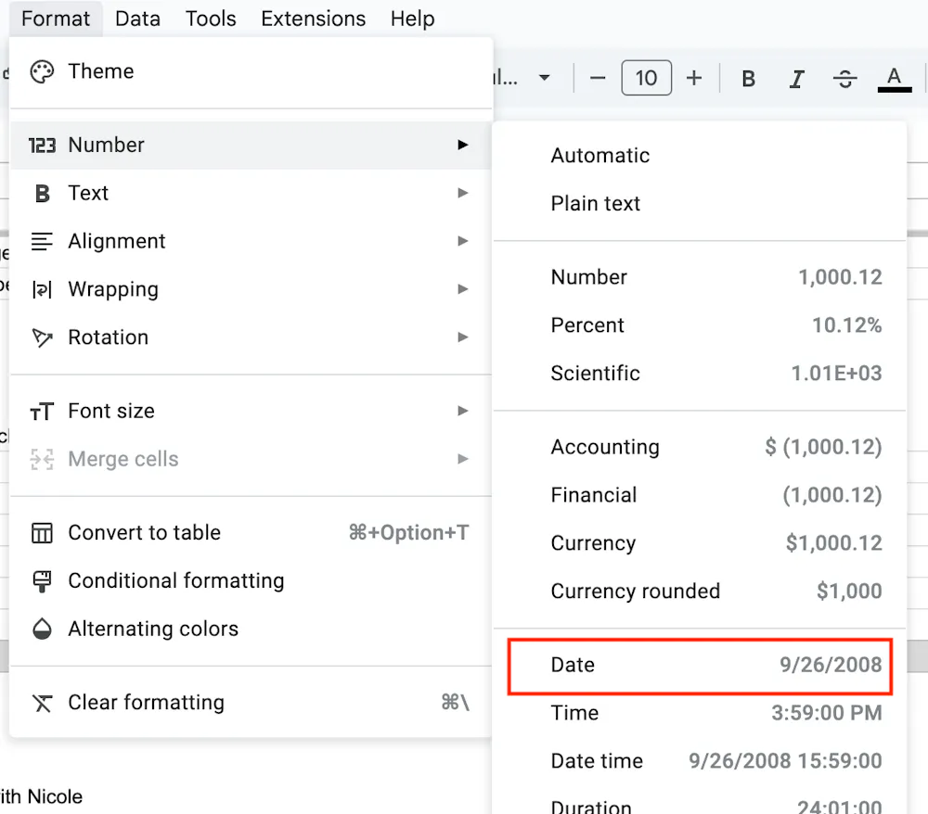This screenshot has width=928, height=814.
Task: Apply strikethrough from the toolbar
Action: pos(844,79)
